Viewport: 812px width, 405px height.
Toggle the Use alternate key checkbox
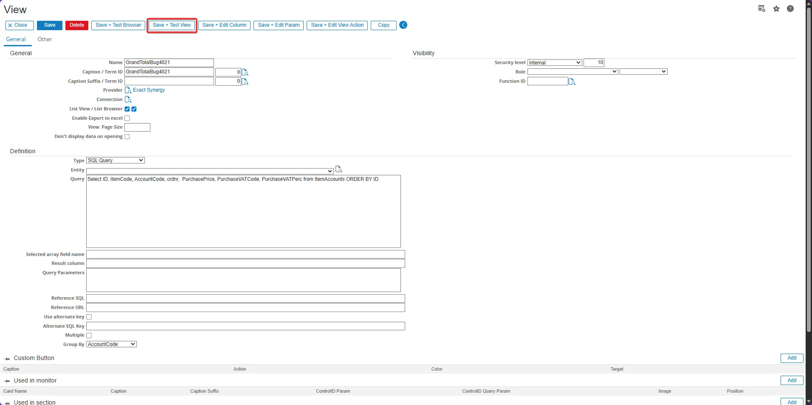tap(89, 317)
